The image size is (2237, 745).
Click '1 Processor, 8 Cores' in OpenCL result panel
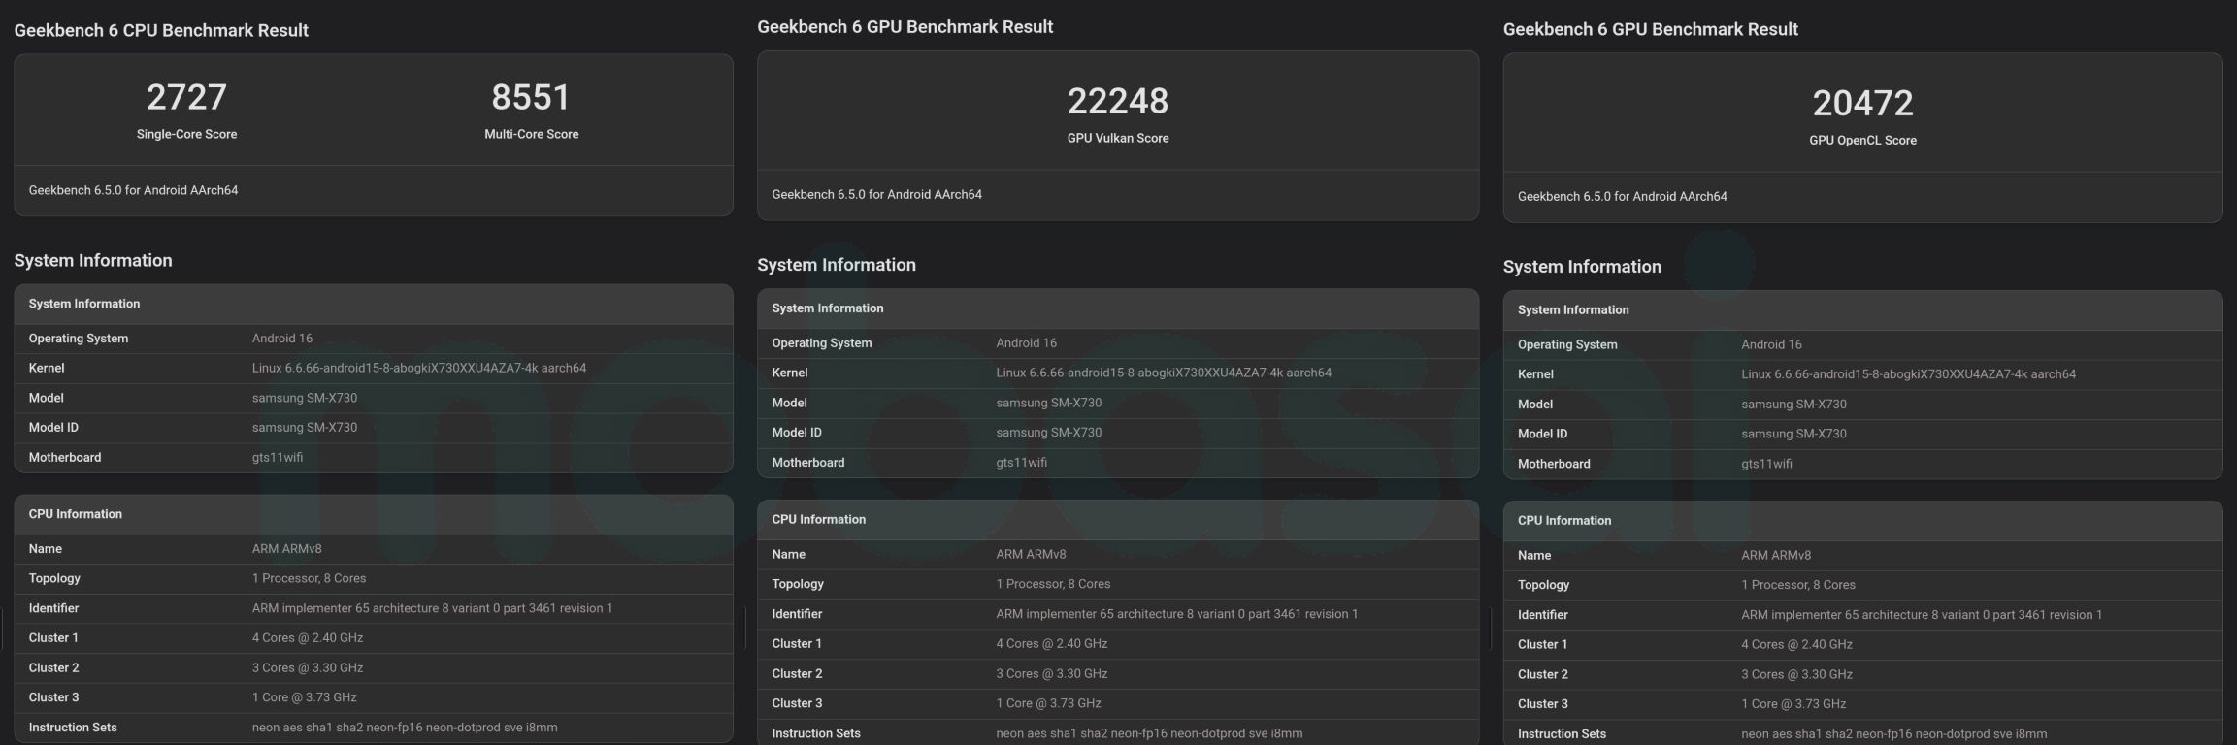(x=1798, y=585)
